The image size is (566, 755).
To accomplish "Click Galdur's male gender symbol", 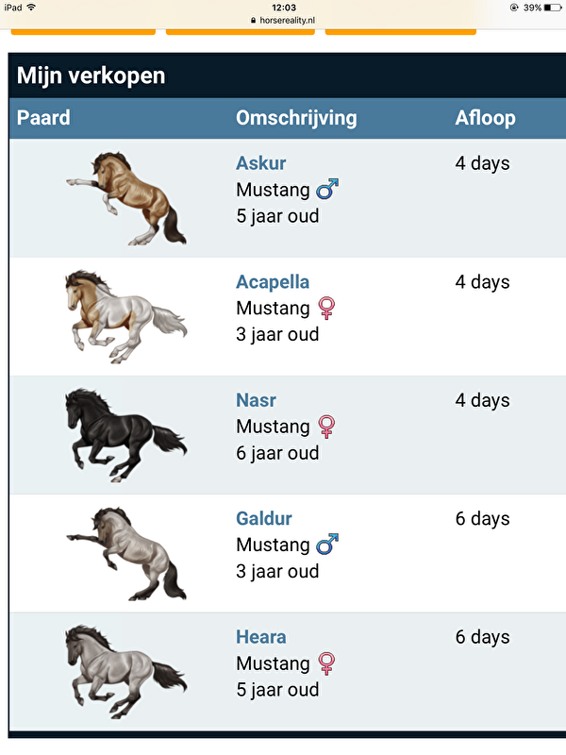I will (325, 545).
